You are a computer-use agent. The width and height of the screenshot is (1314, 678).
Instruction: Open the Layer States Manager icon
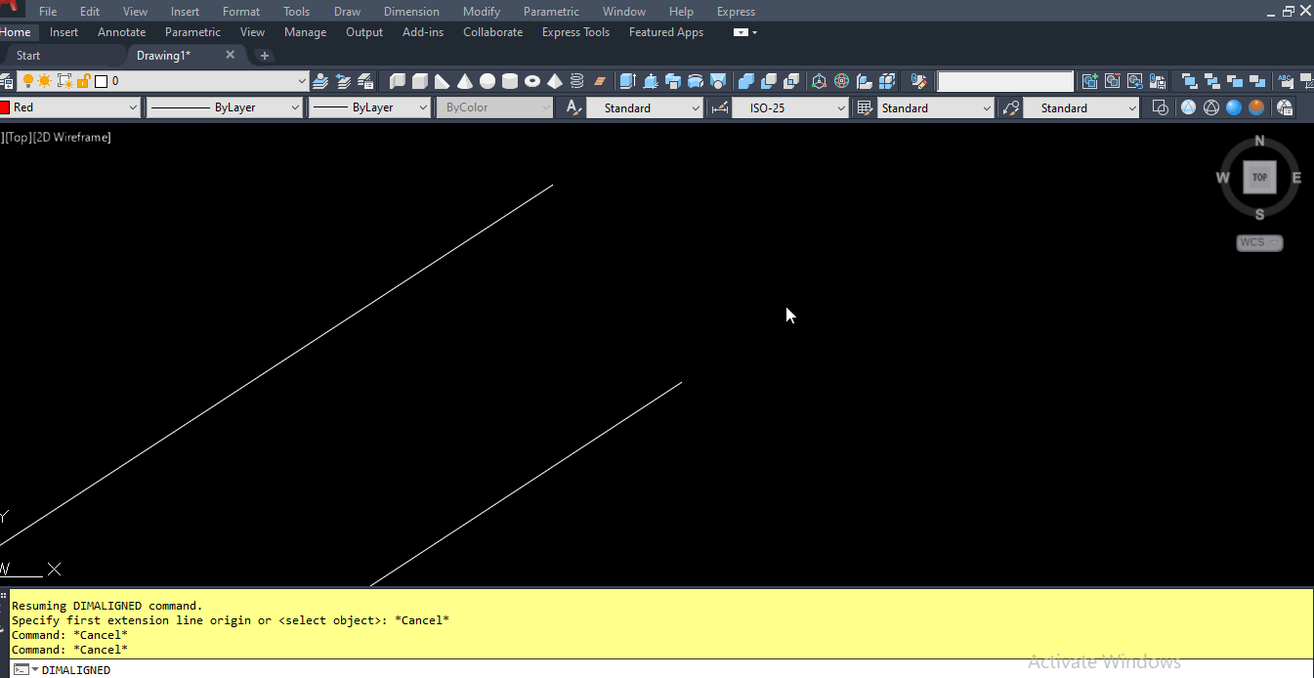click(365, 81)
